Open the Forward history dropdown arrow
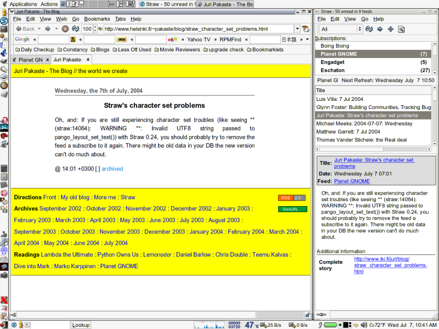 (57, 29)
